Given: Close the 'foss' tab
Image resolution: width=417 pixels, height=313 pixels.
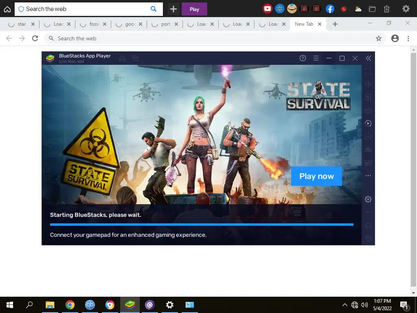Looking at the screenshot, I should [x=105, y=24].
